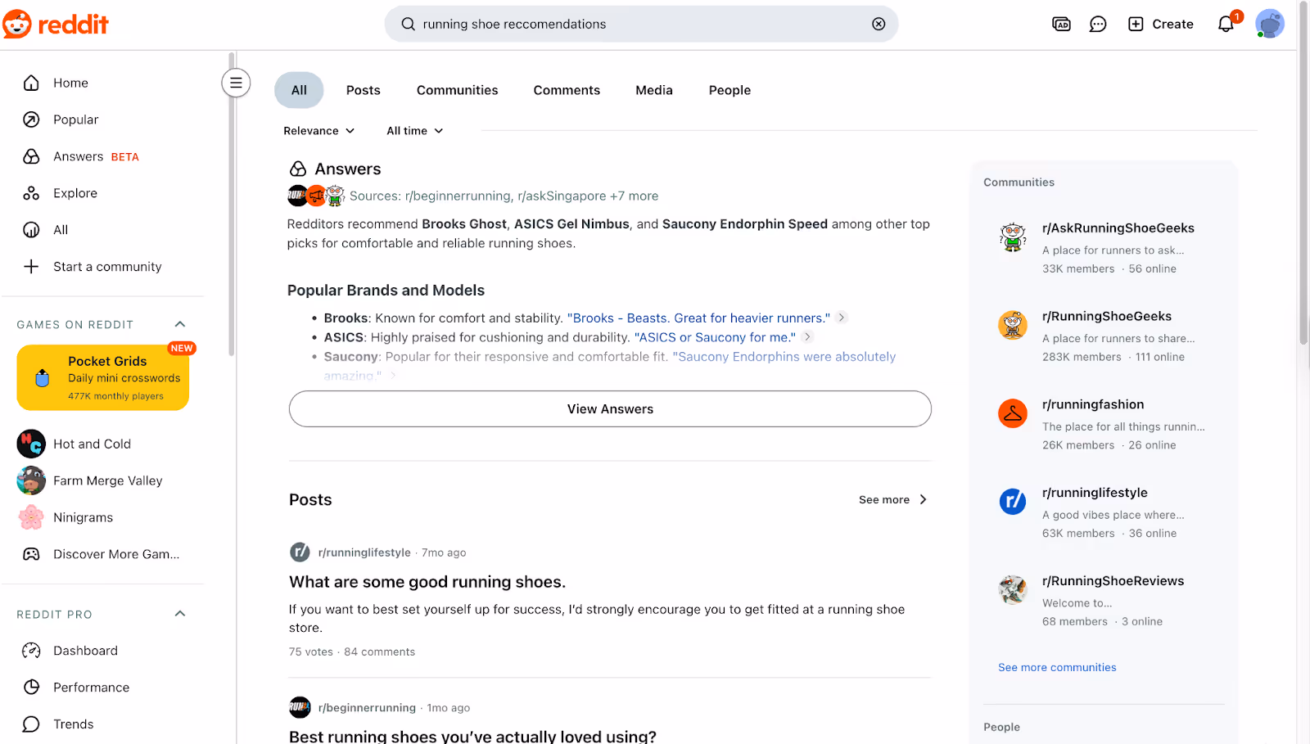Open the chat icon
This screenshot has width=1310, height=744.
tap(1098, 24)
